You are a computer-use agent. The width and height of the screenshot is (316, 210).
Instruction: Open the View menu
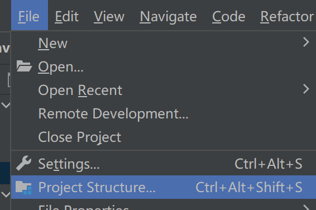click(109, 17)
